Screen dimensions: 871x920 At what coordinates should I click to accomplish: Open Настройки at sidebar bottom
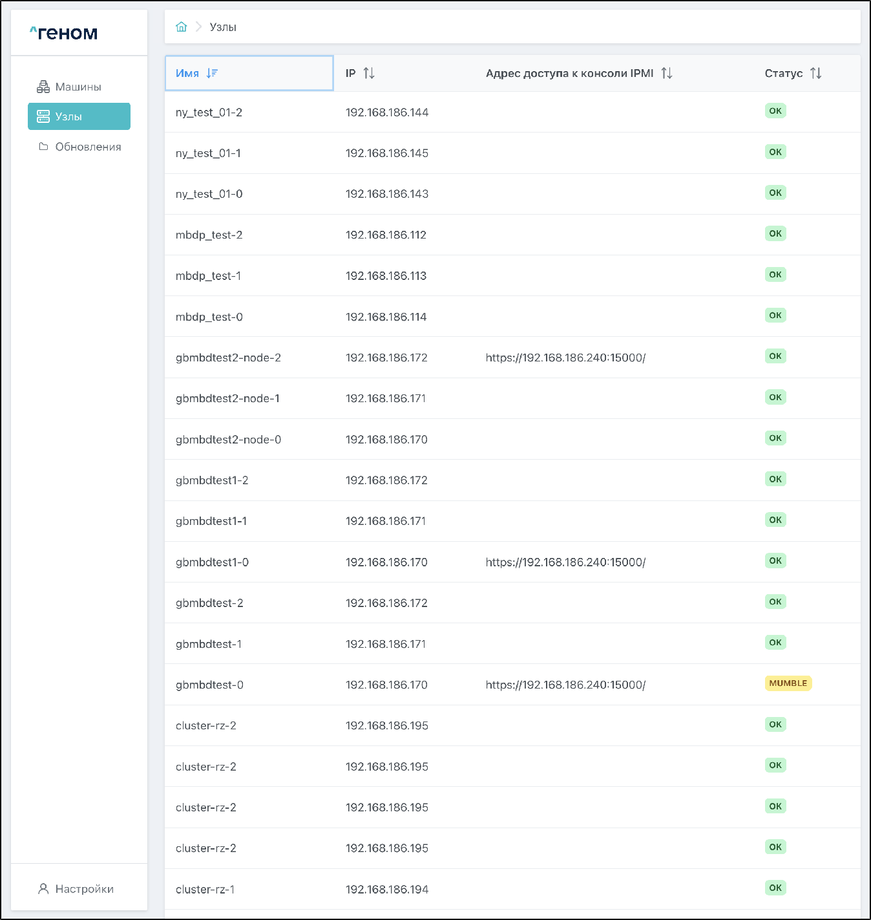point(84,889)
